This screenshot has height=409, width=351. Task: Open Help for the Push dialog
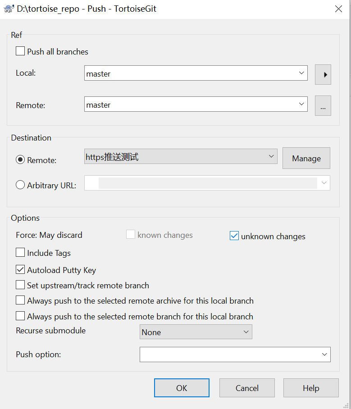(x=311, y=388)
